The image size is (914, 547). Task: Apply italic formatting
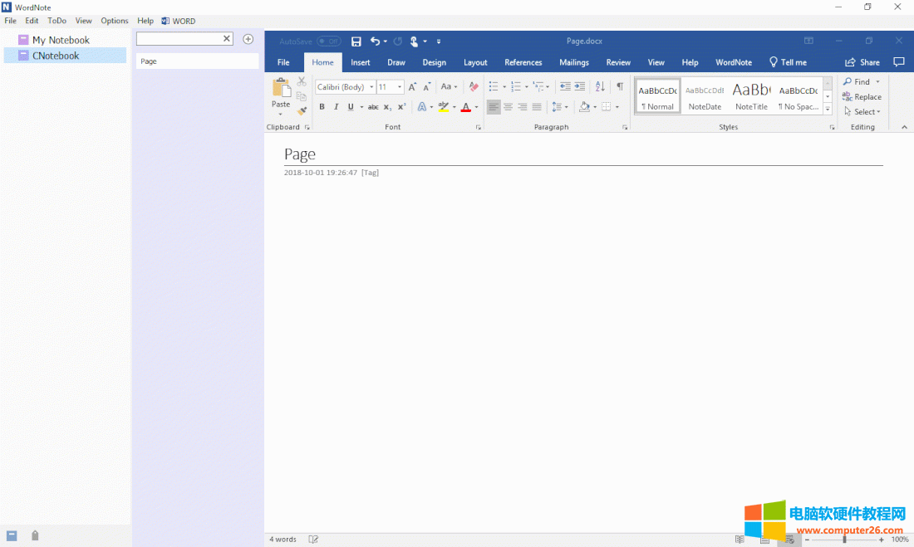(336, 106)
